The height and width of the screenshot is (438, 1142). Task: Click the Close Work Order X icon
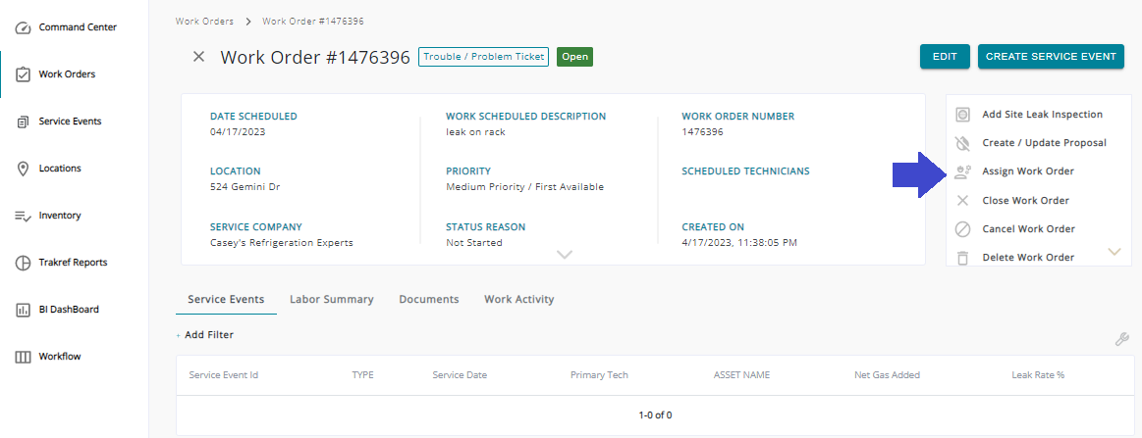(x=963, y=201)
